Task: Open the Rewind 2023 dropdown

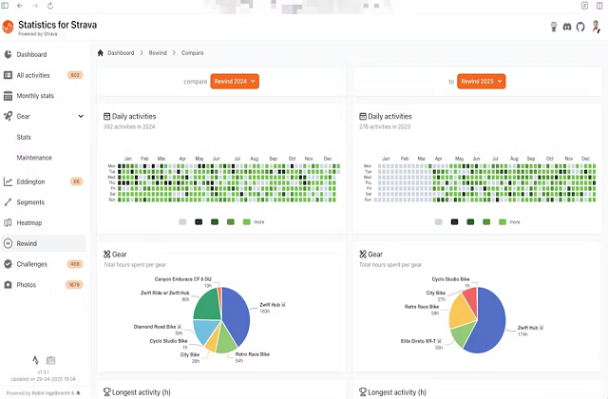Action: pos(482,82)
